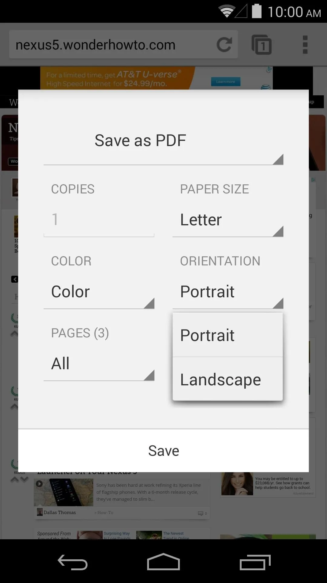Open the recent apps button
The width and height of the screenshot is (327, 583).
(x=255, y=562)
